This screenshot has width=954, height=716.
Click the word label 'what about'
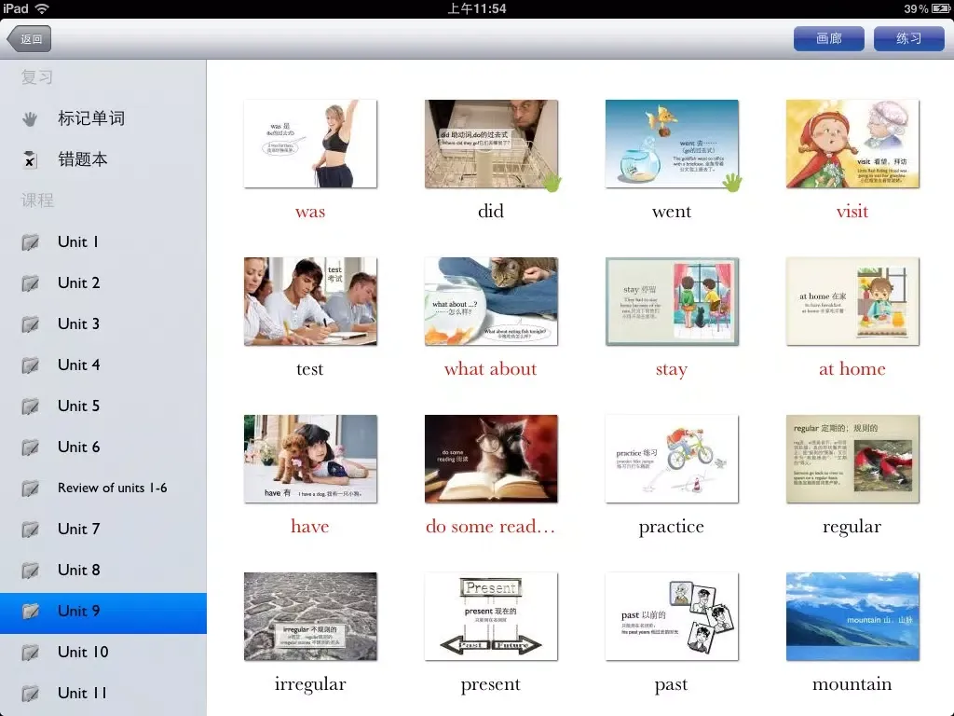[x=490, y=369]
